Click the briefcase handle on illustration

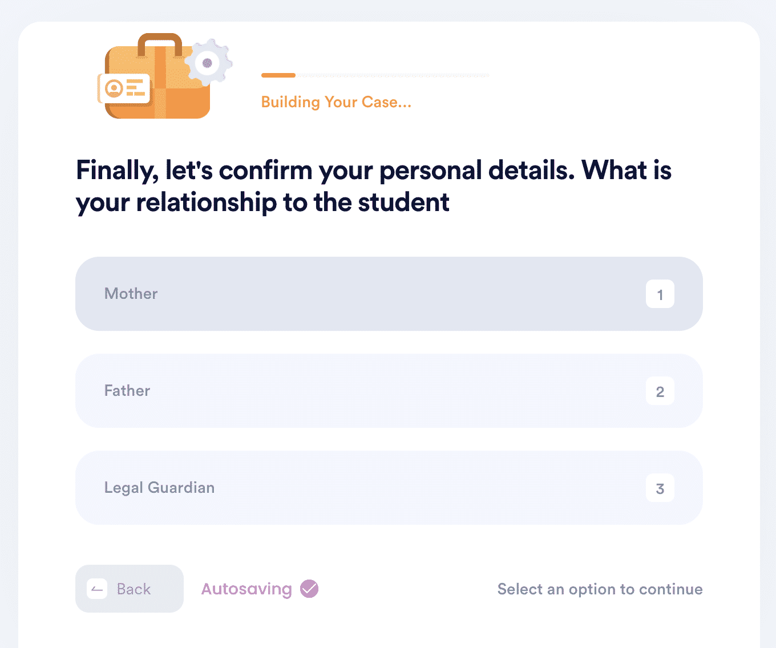[x=160, y=44]
